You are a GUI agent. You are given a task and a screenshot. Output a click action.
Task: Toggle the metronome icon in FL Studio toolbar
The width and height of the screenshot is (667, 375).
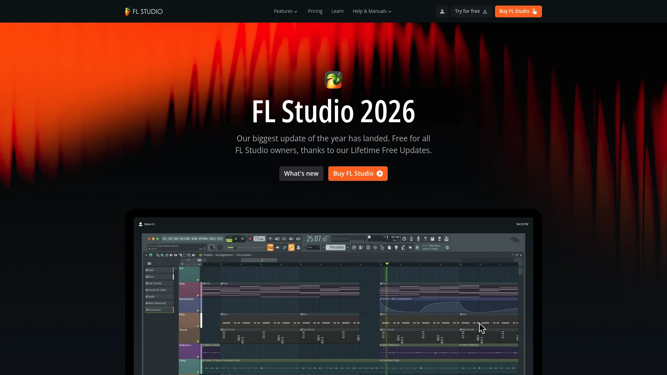point(270,239)
